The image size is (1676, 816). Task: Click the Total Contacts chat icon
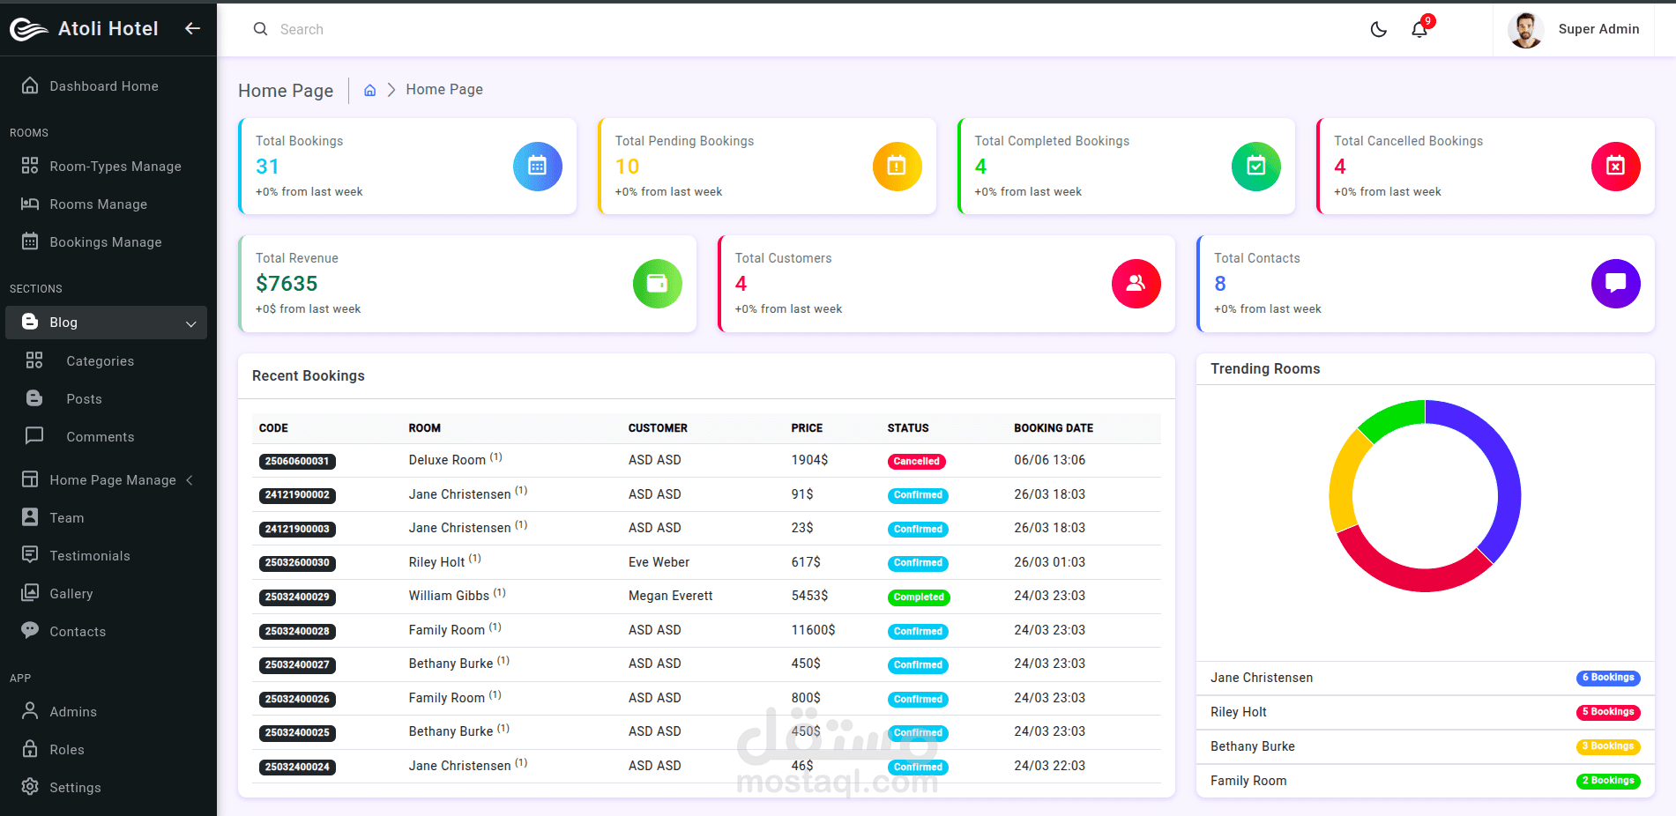[x=1615, y=284]
